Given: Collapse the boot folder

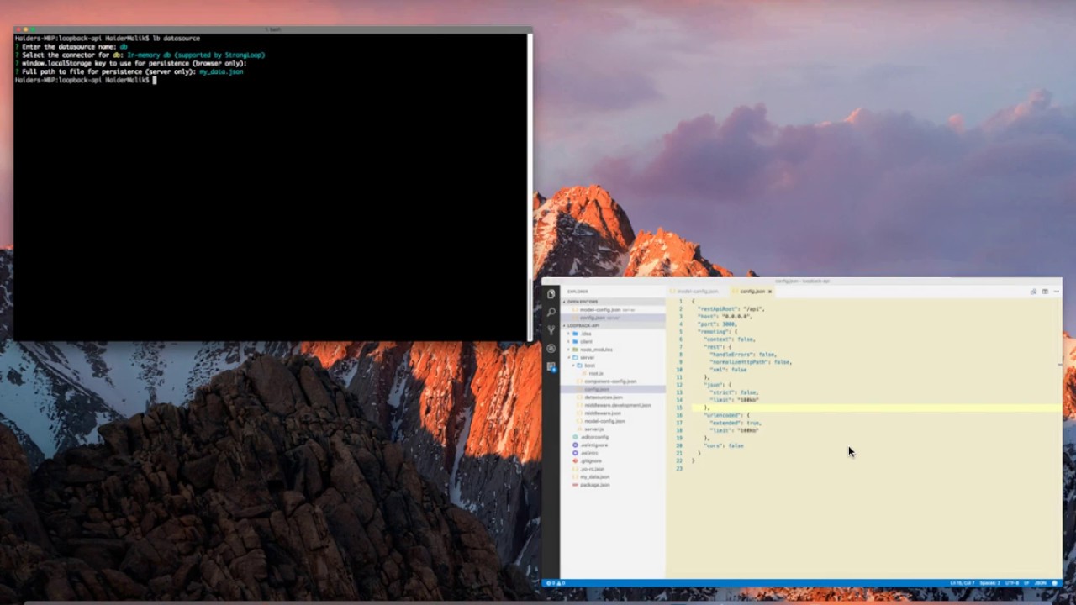Looking at the screenshot, I should (x=589, y=366).
